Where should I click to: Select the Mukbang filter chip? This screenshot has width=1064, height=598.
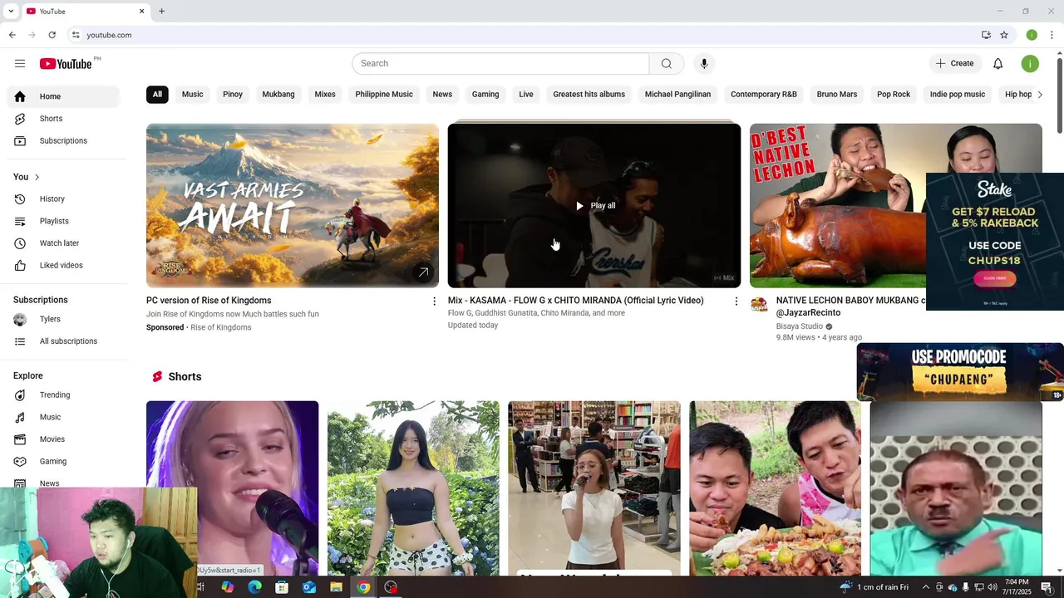click(278, 95)
